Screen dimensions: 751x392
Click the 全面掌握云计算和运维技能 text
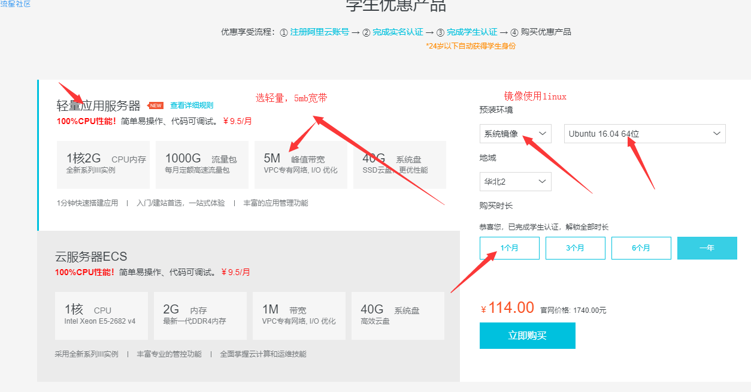click(x=263, y=354)
